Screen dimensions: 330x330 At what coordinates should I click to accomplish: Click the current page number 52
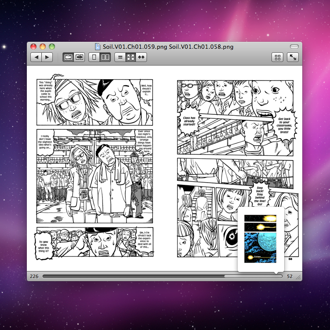[290, 276]
